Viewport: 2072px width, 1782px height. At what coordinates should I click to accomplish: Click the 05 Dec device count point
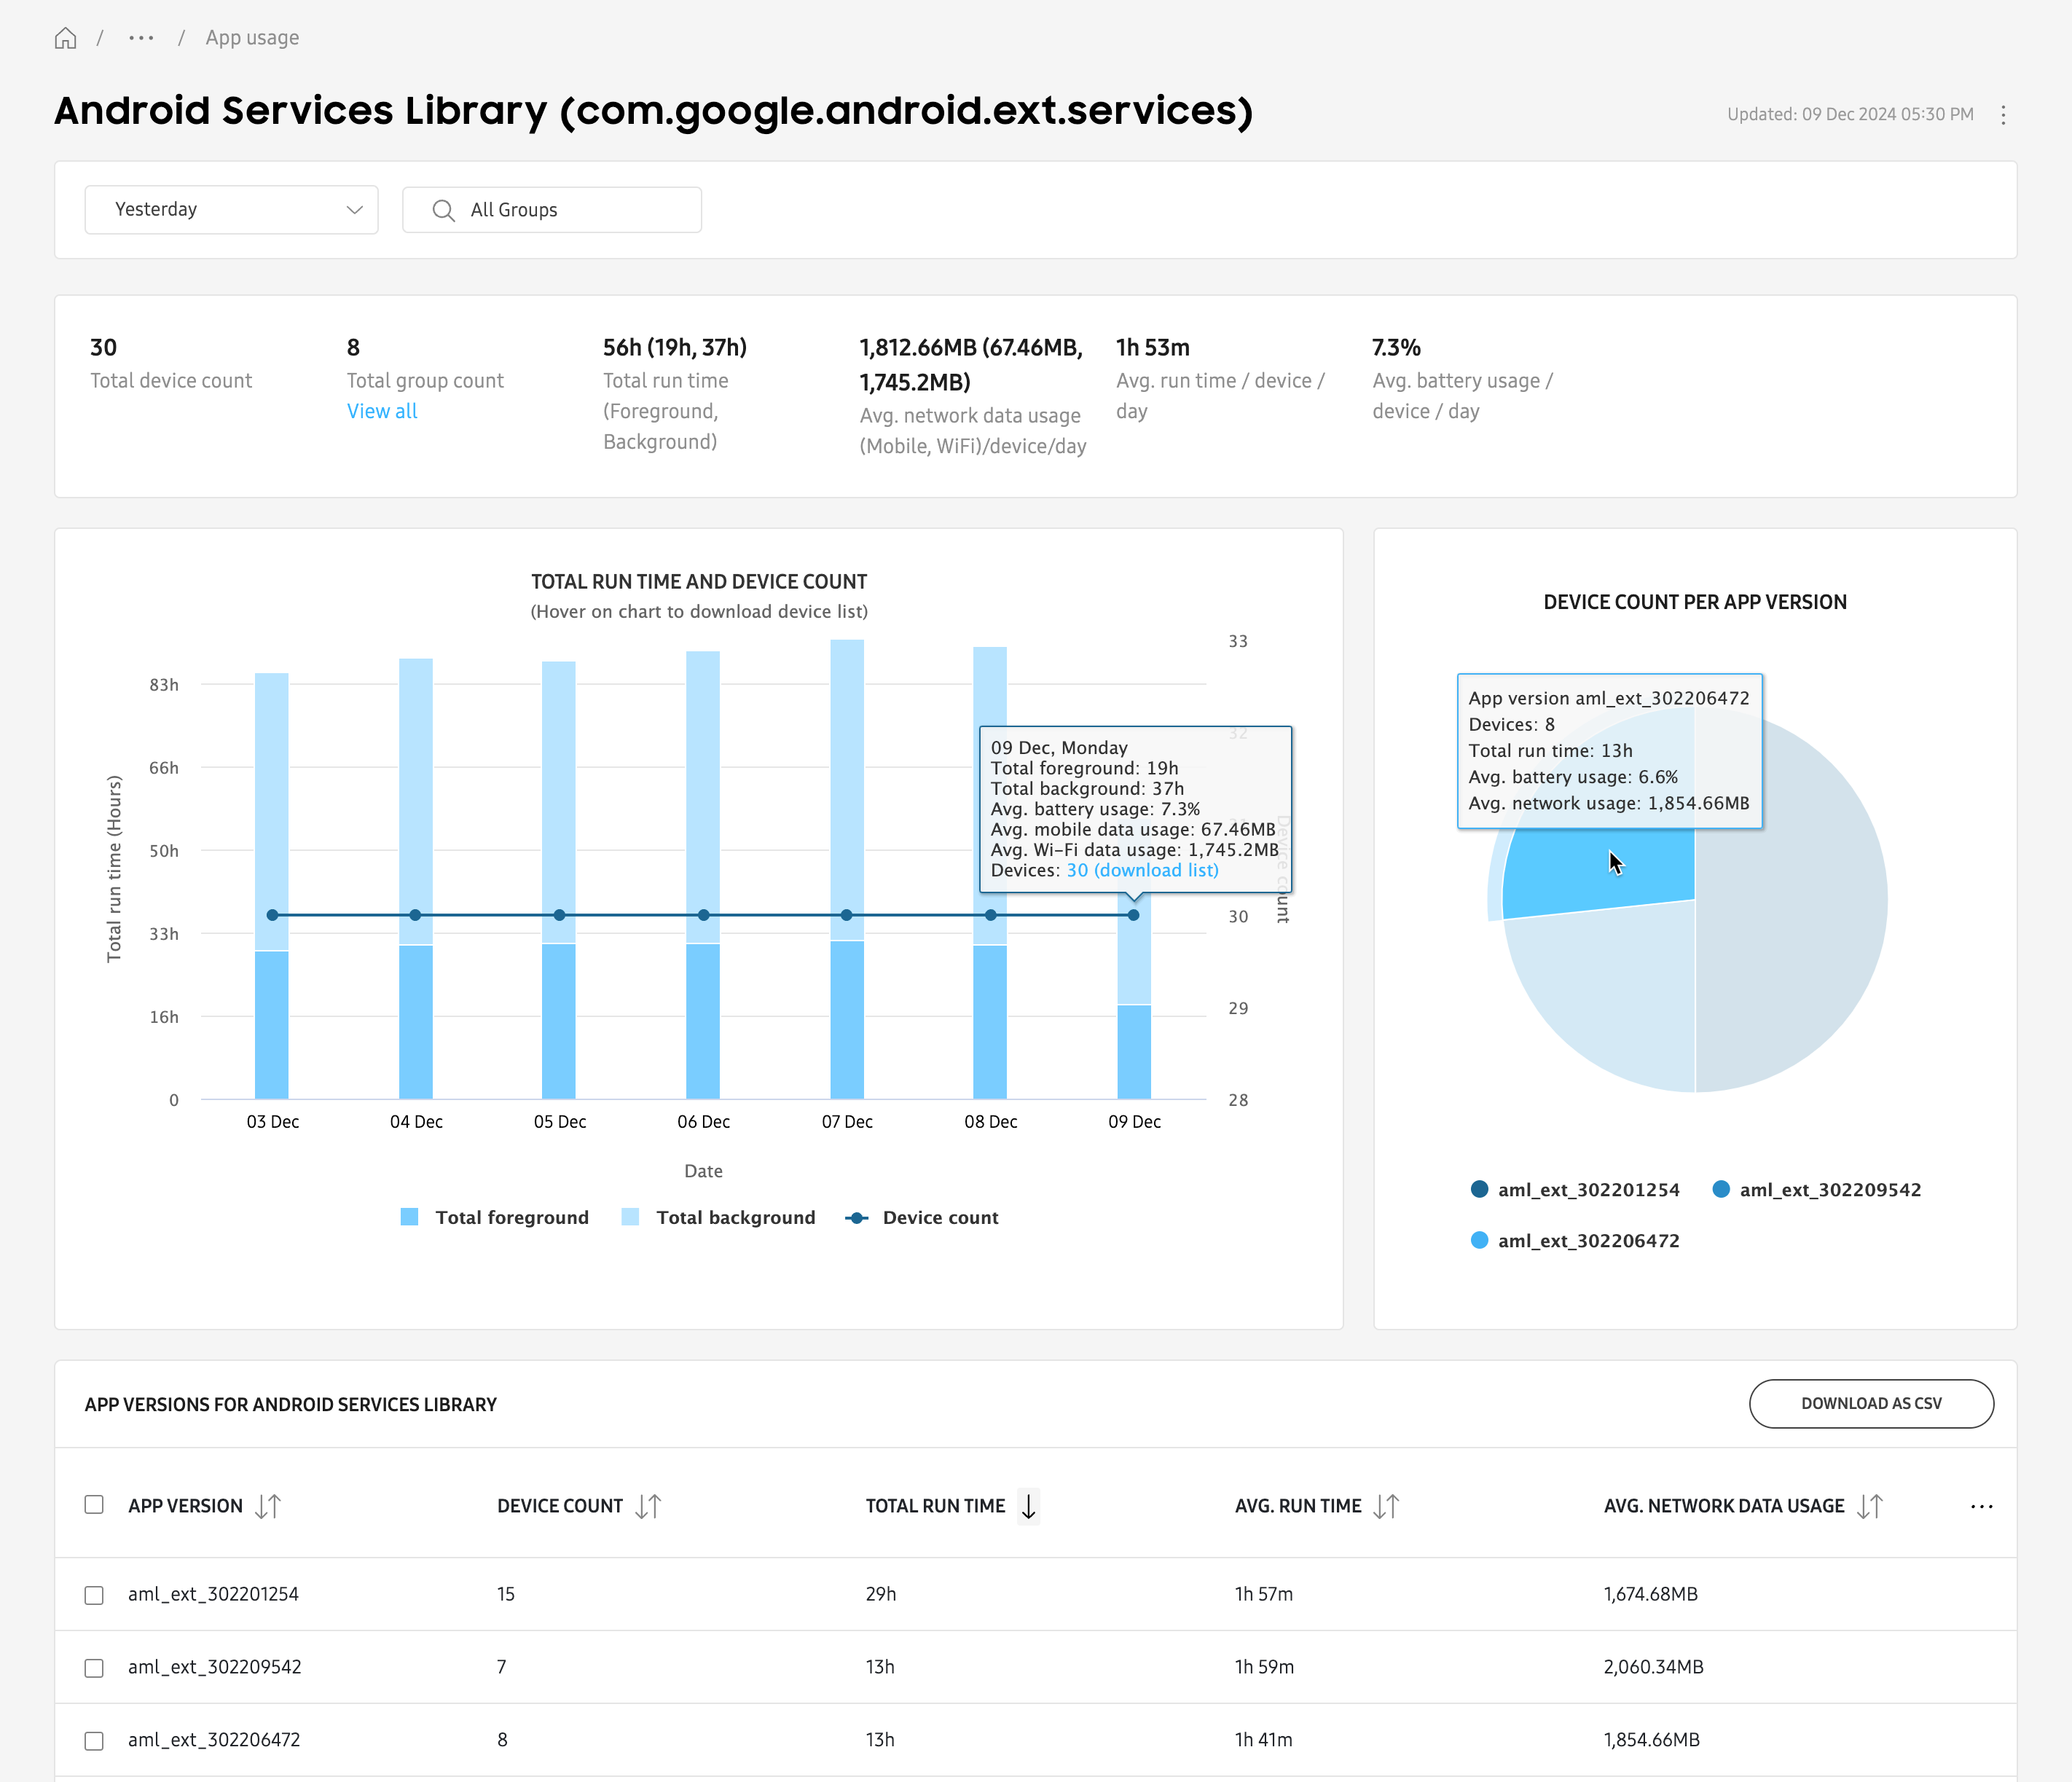tap(559, 915)
